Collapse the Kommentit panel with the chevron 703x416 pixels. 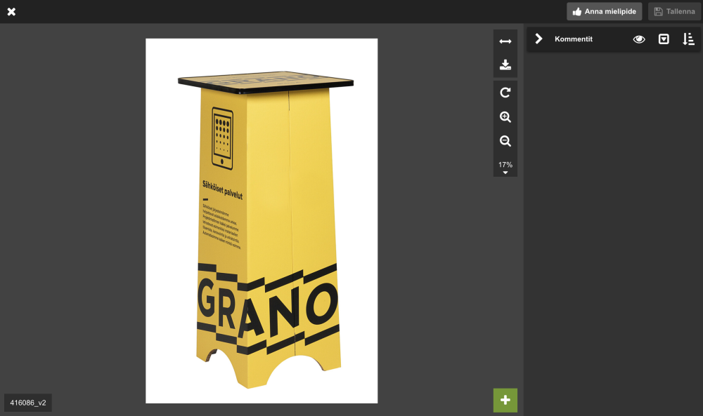tap(539, 39)
